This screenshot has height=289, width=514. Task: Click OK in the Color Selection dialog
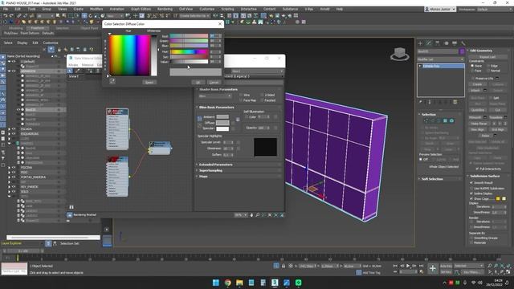coord(198,82)
